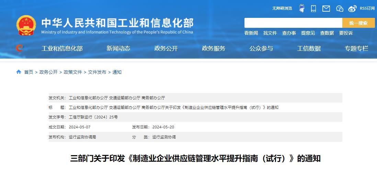The width and height of the screenshot is (377, 172).
Task: Click the 找文件 quick link
Action: pos(270,33)
